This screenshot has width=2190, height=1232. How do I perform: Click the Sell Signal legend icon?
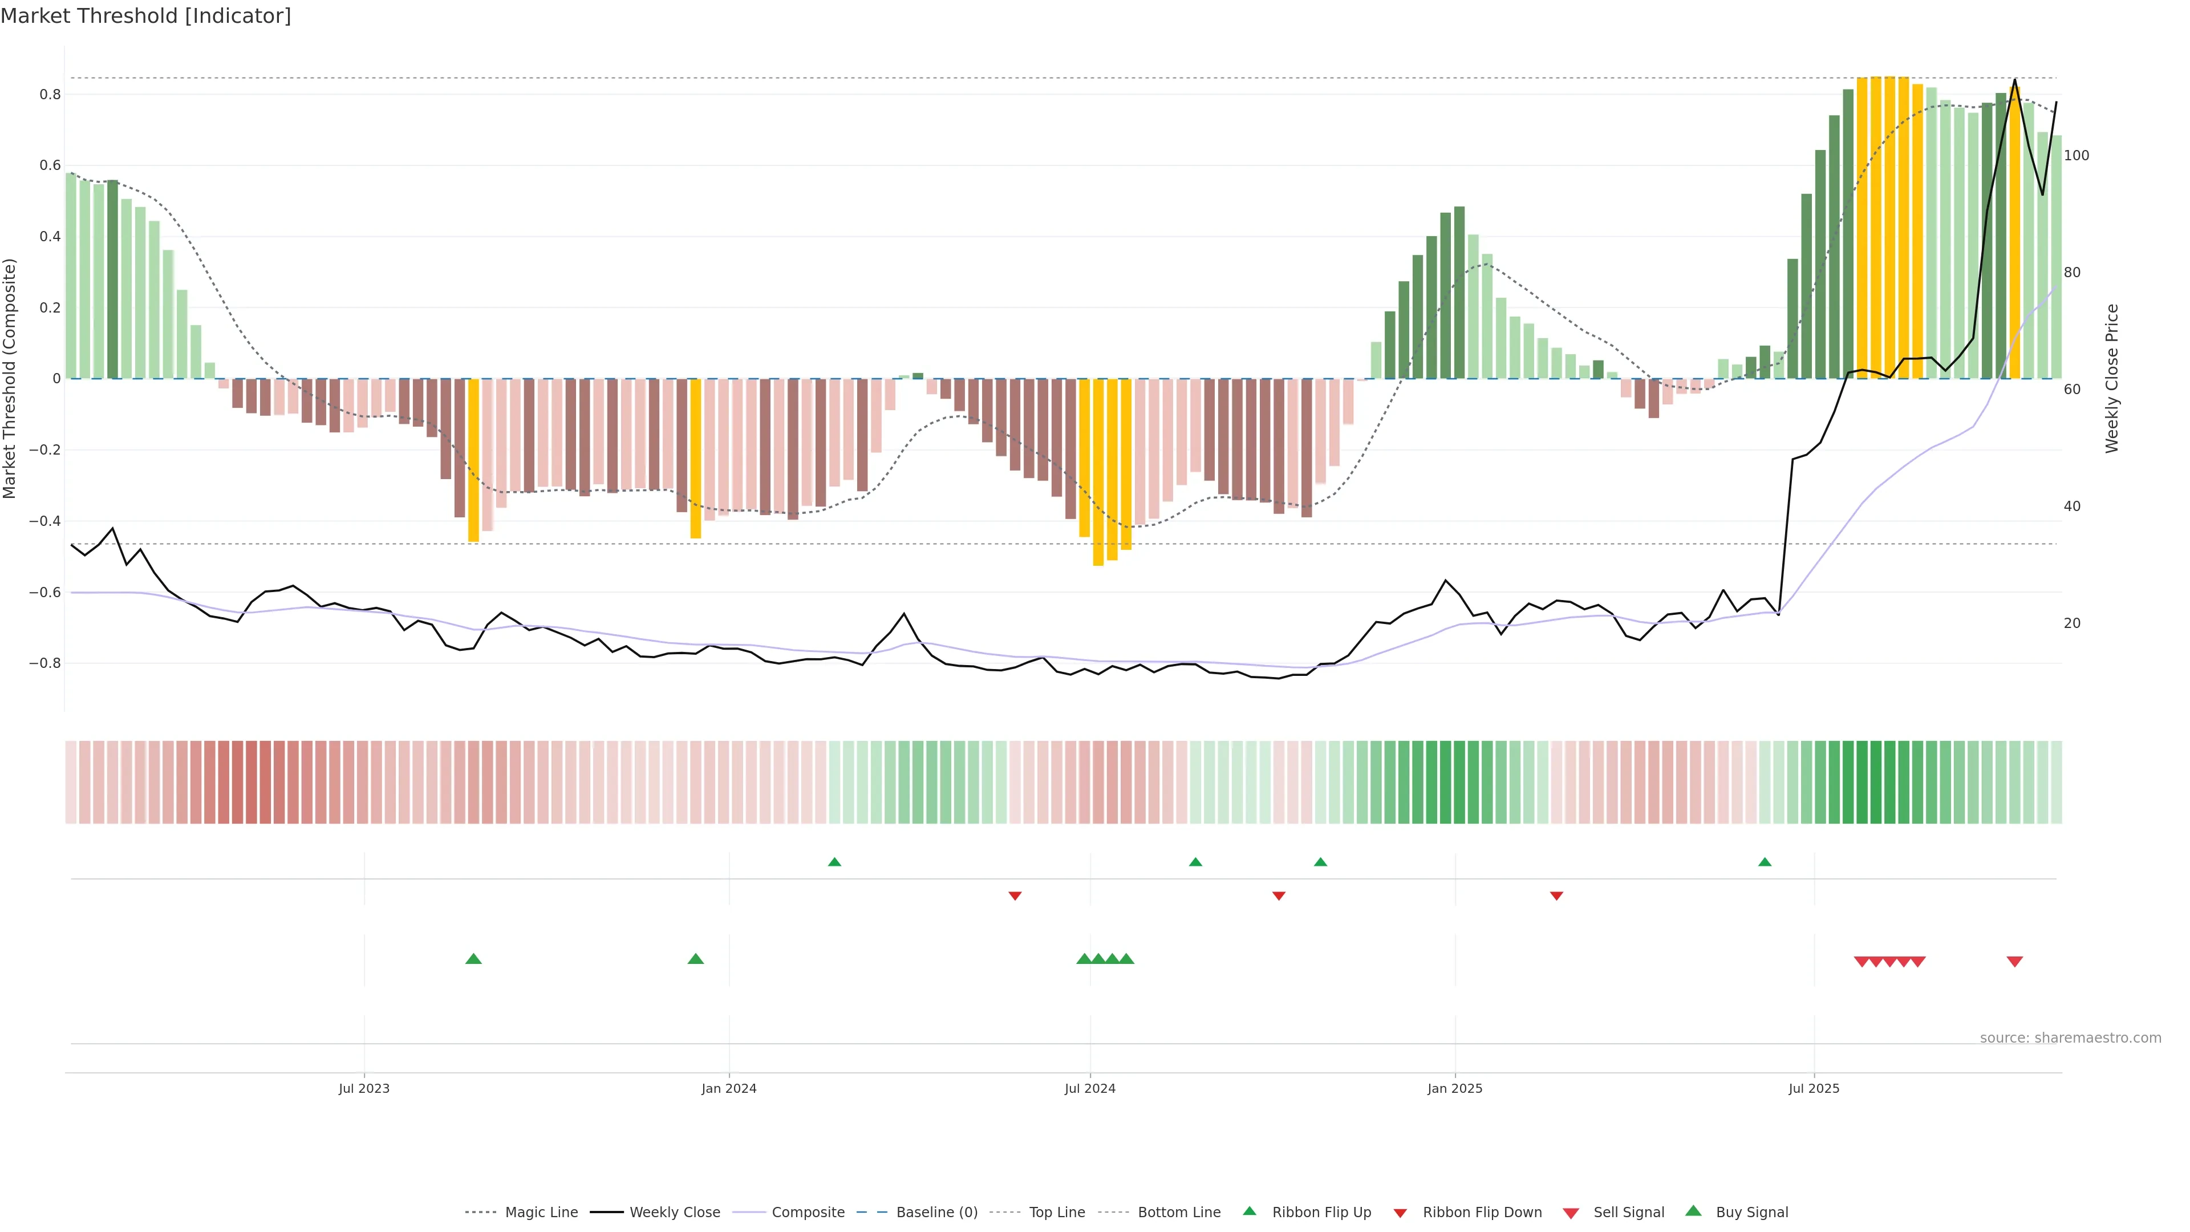point(1570,1213)
